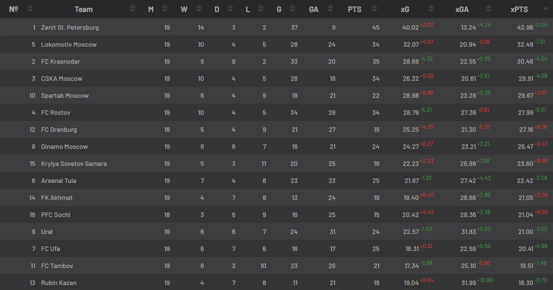Toggle xPTS descending sort arrow

click(x=545, y=9)
